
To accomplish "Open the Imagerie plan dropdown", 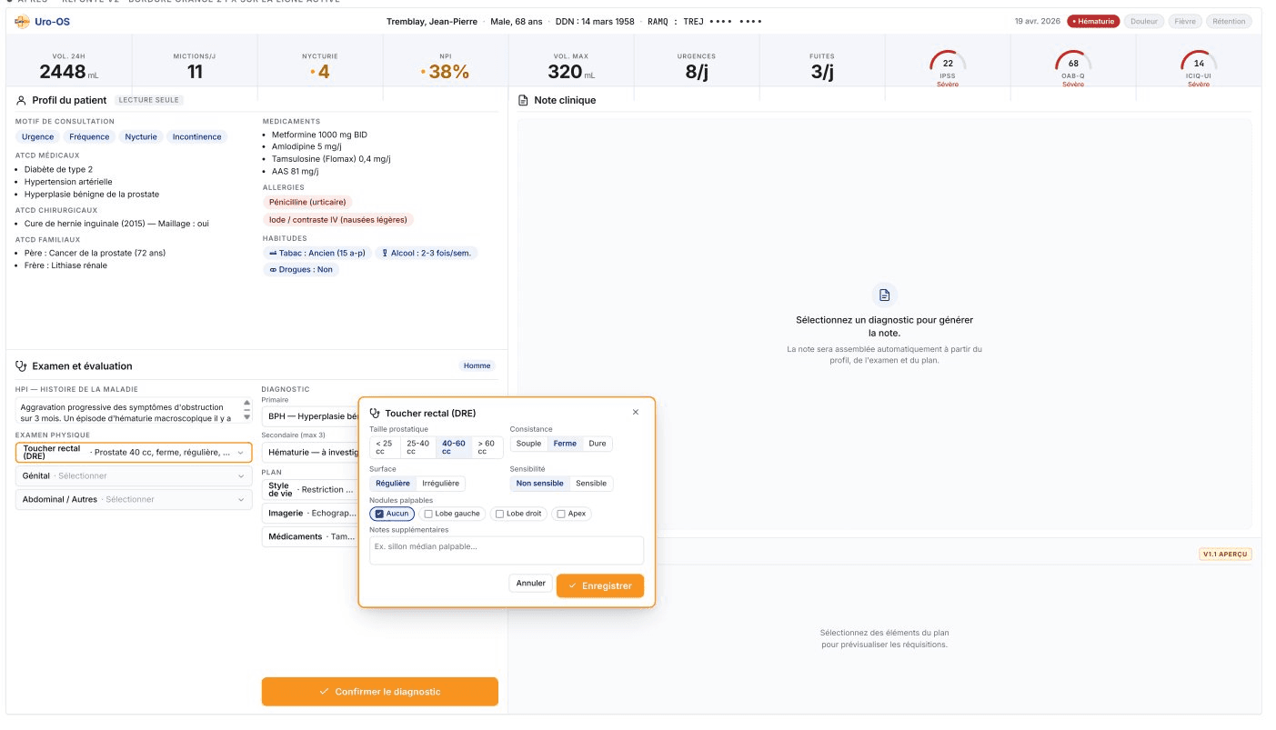I will pos(310,513).
